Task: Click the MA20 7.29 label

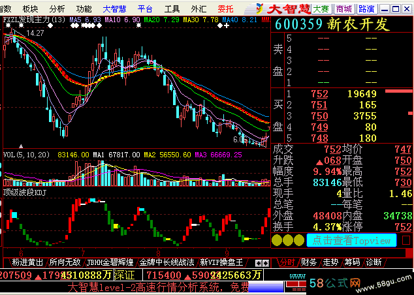Action: pyautogui.click(x=161, y=20)
